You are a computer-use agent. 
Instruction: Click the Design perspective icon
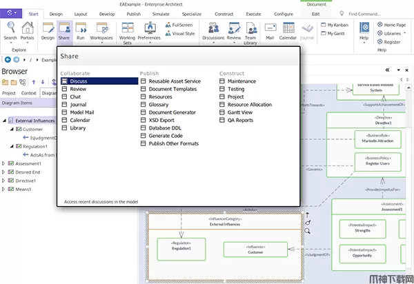[x=48, y=30]
